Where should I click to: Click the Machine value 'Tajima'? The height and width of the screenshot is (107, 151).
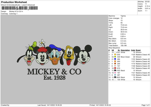tap(123, 16)
